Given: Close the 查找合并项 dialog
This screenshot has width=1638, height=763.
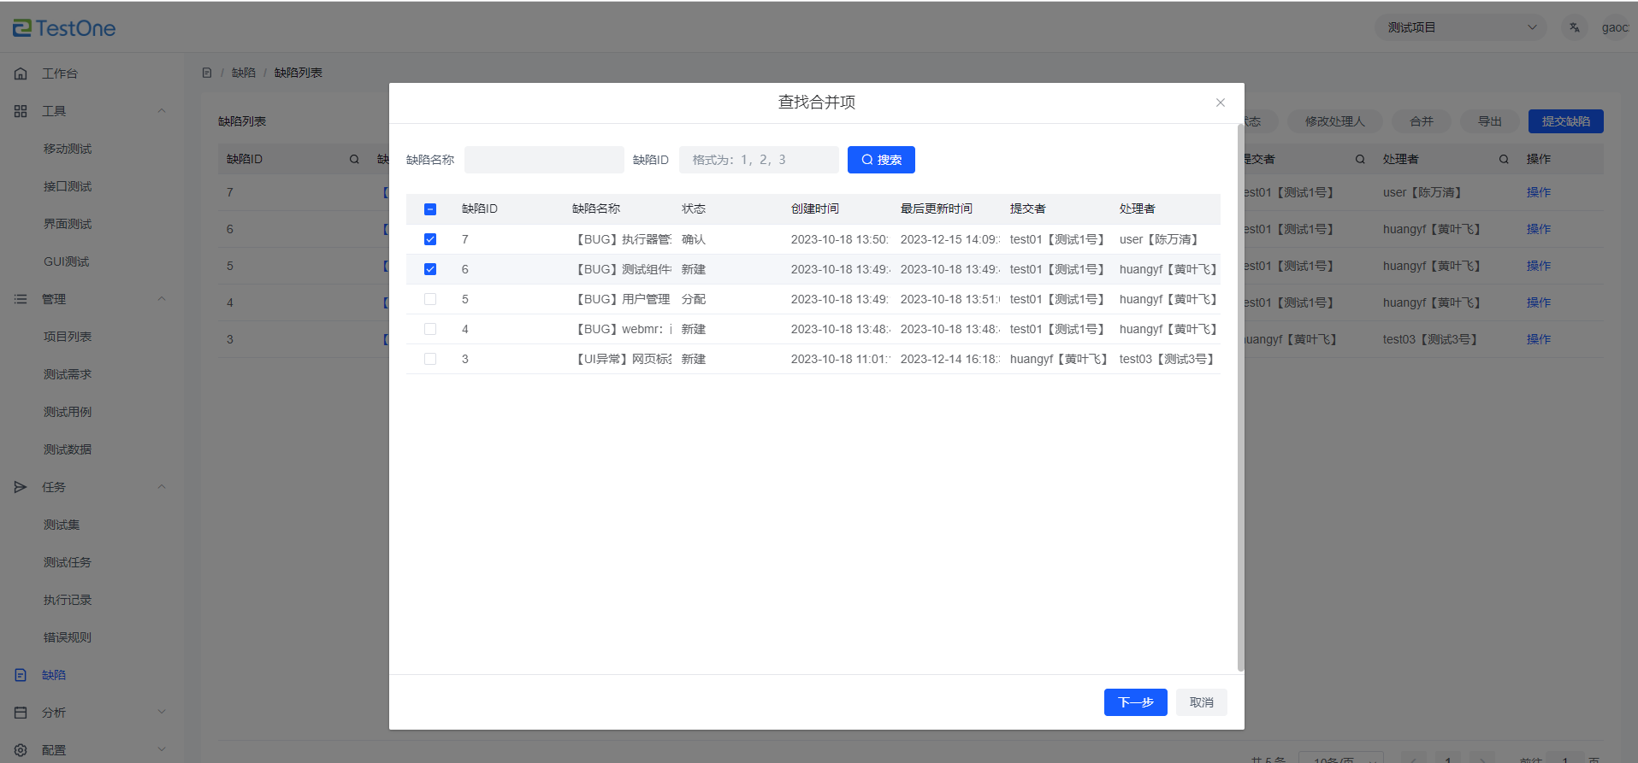Looking at the screenshot, I should coord(1221,103).
